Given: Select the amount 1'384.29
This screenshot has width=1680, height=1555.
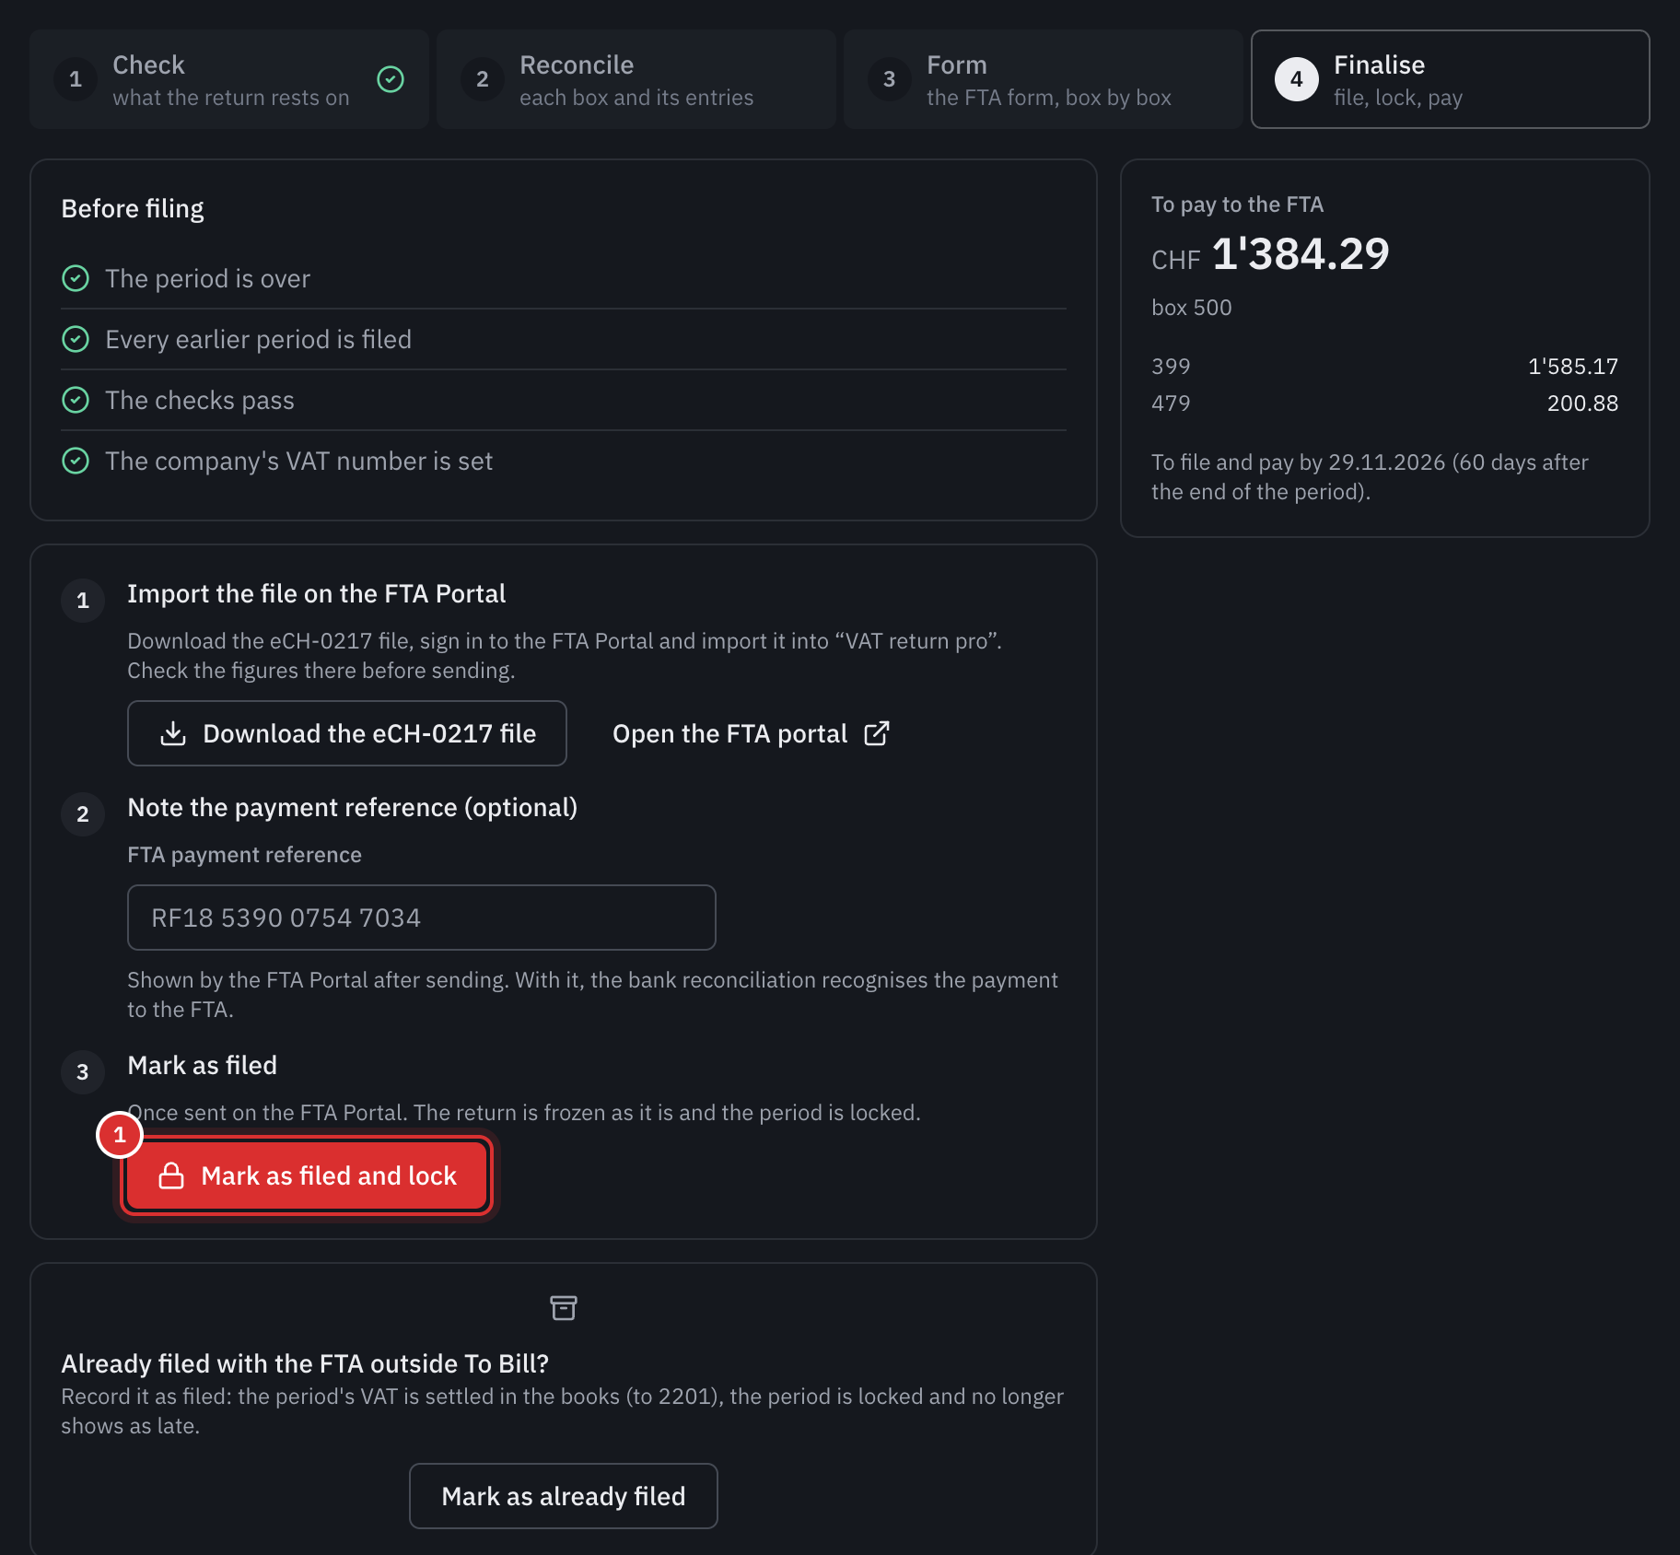Looking at the screenshot, I should 1301,254.
